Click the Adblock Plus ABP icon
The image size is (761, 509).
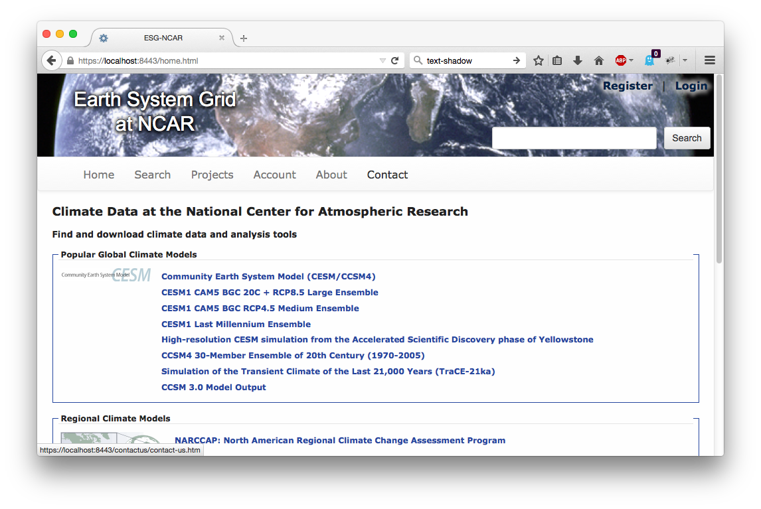tap(620, 60)
